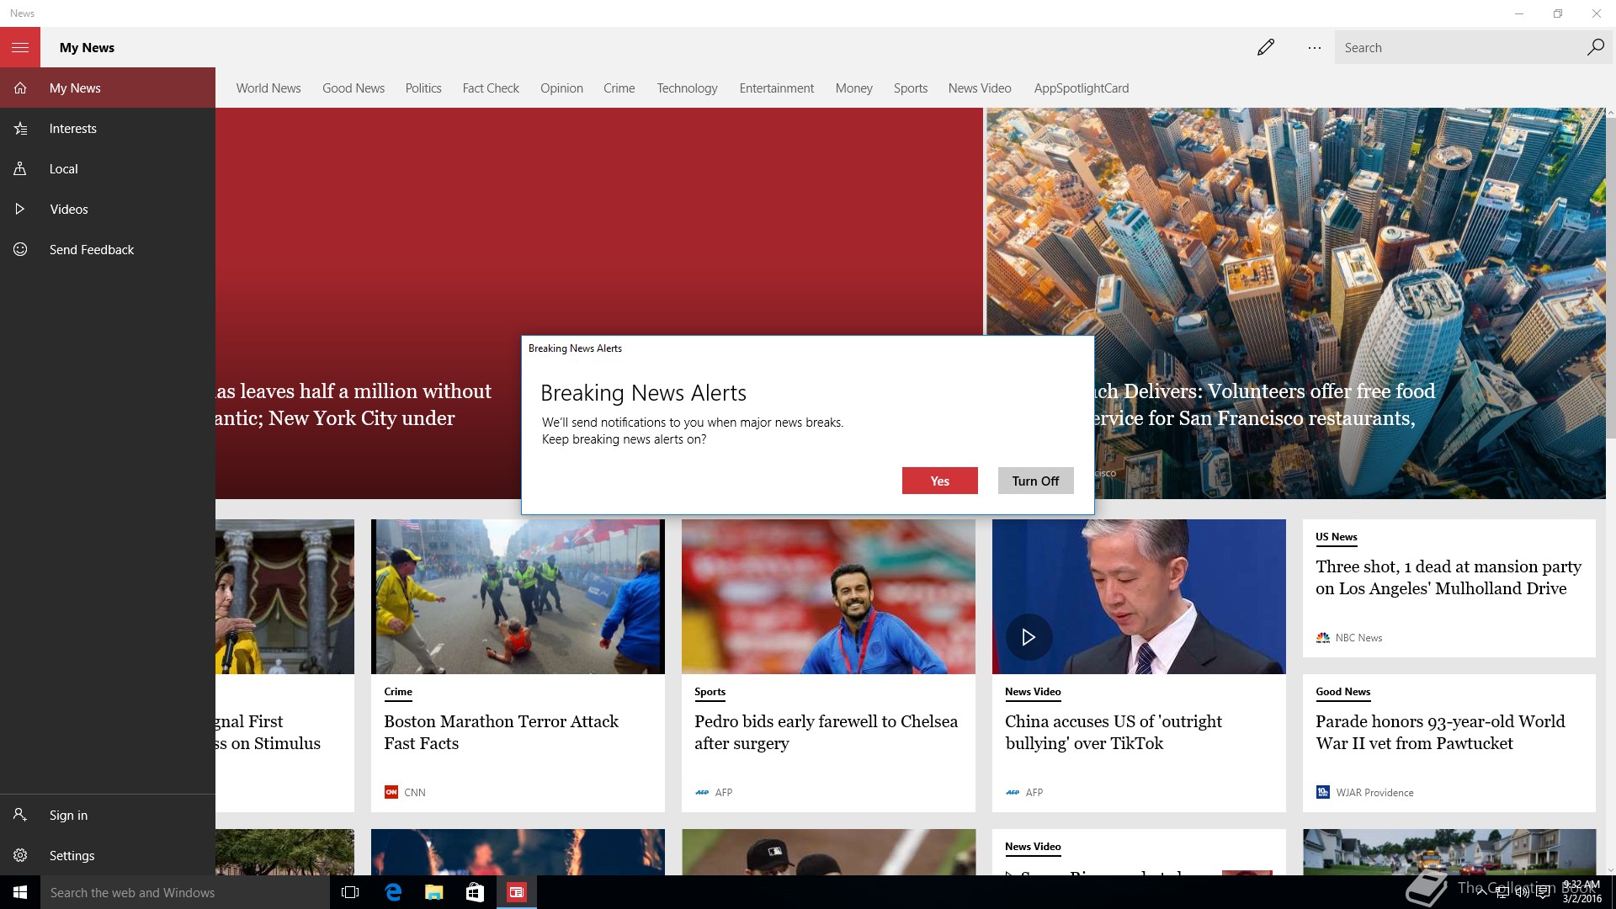Open the Interests sidebar item
1616x909 pixels.
[x=108, y=128]
